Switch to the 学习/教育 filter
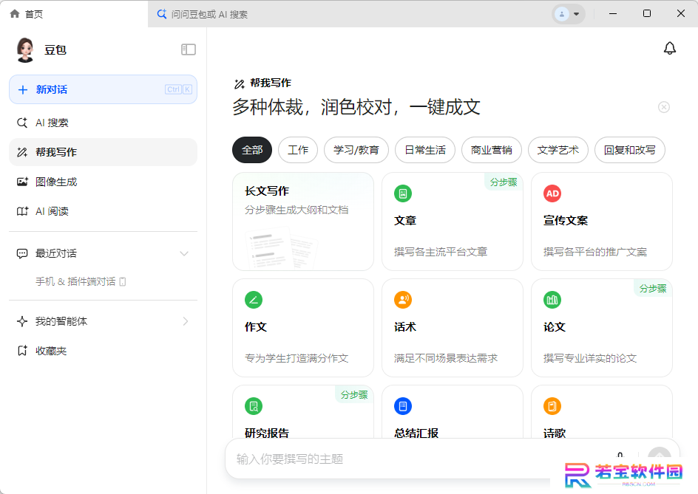The height and width of the screenshot is (494, 698). [356, 150]
